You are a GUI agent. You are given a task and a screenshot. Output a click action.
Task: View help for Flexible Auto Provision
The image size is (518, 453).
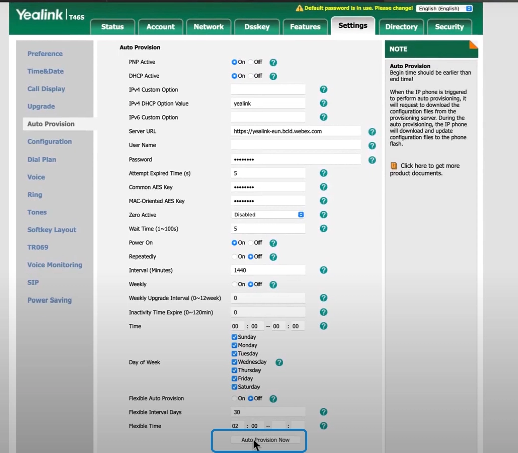point(273,399)
